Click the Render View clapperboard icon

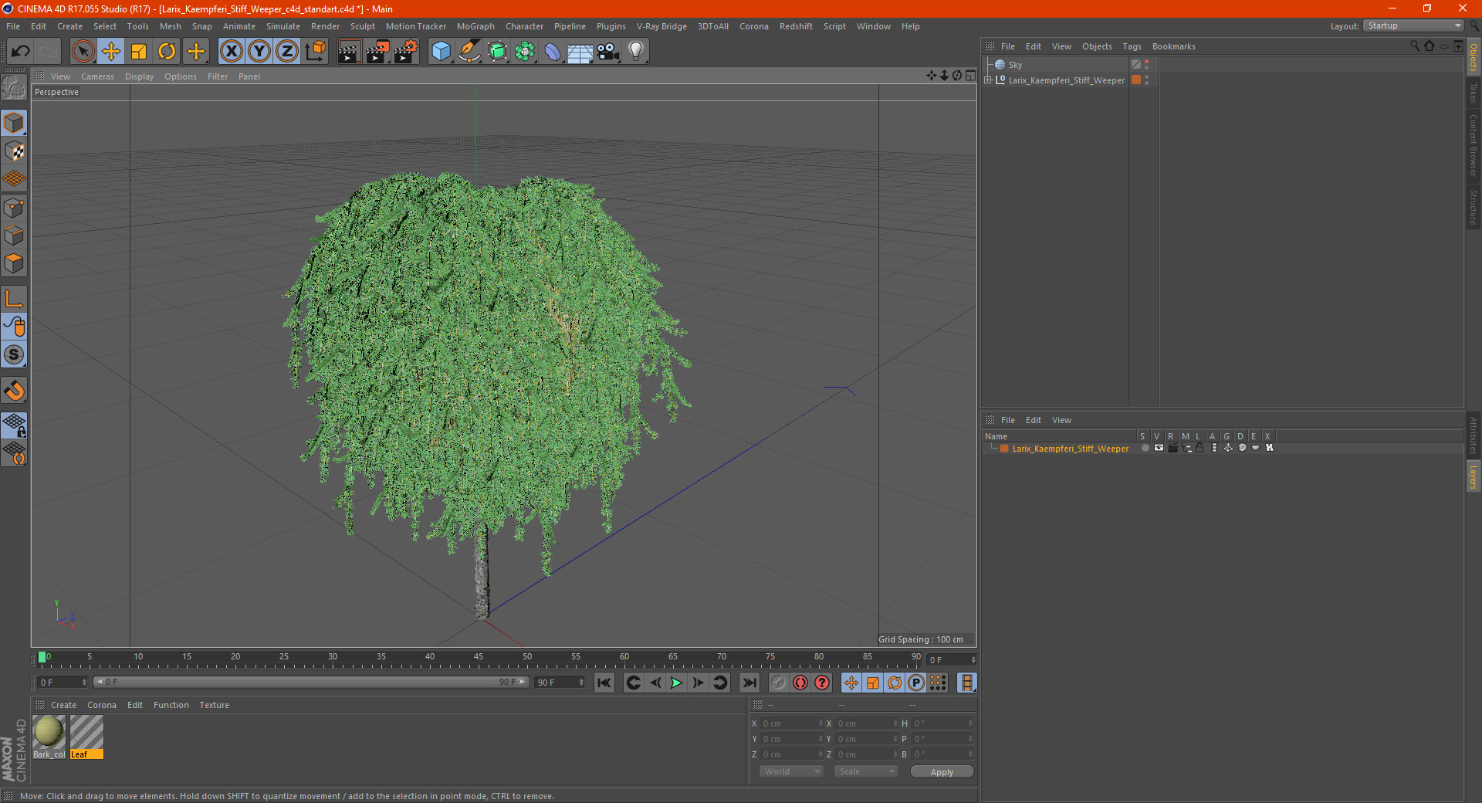349,52
